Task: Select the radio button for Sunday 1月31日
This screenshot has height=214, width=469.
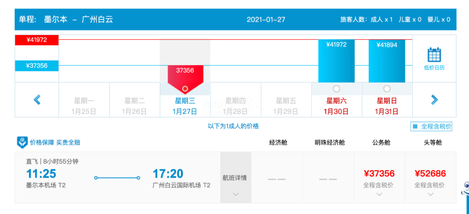Action: tap(387, 89)
